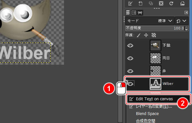
Task: Open the Blend Space submenu entry
Action: point(147,114)
